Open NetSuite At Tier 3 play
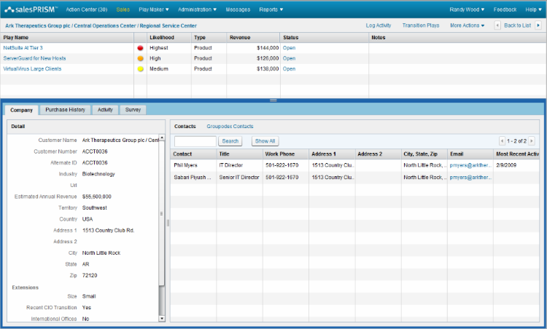 (x=23, y=48)
